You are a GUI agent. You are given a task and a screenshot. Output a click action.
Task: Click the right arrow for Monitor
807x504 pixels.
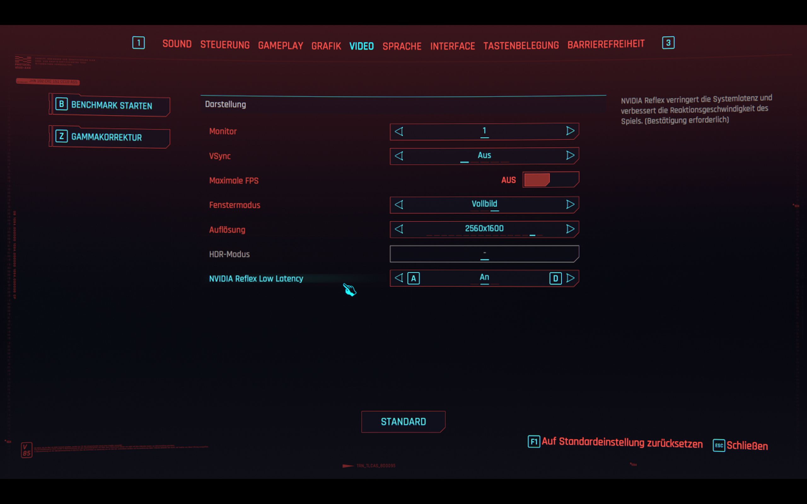click(570, 131)
